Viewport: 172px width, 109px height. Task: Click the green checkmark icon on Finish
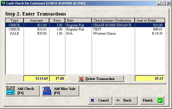160,100
